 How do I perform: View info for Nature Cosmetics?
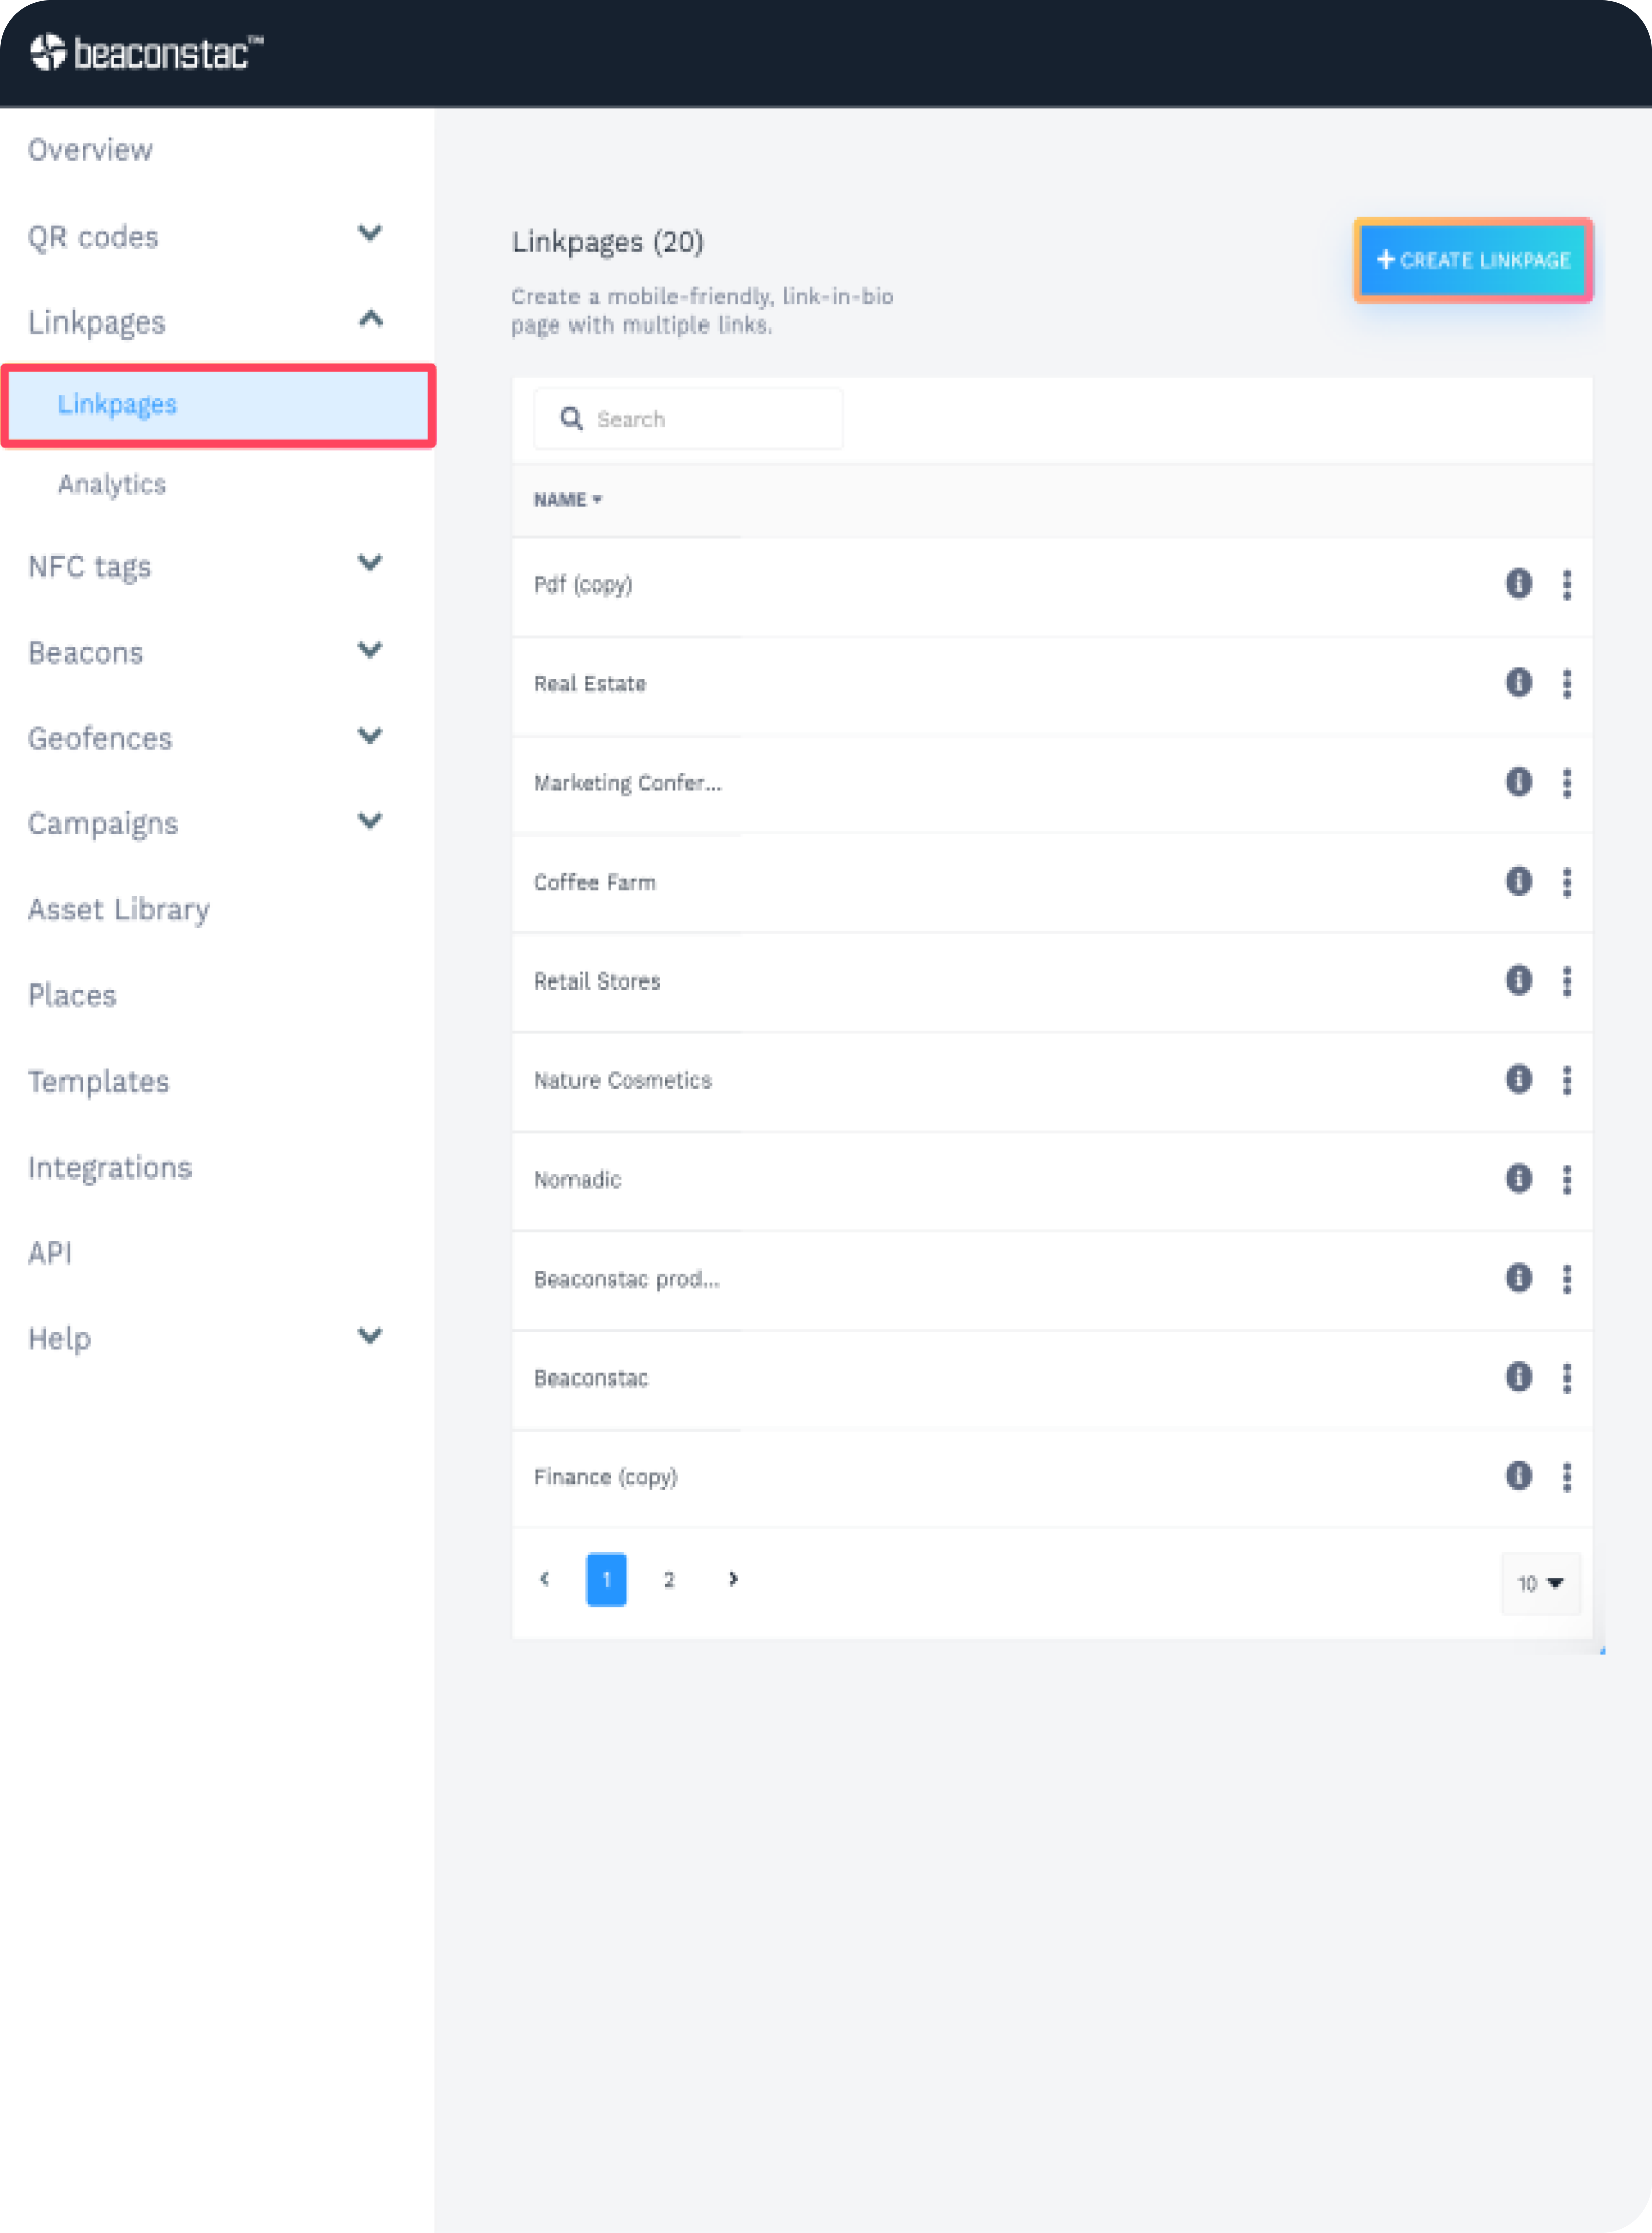pyautogui.click(x=1518, y=1080)
